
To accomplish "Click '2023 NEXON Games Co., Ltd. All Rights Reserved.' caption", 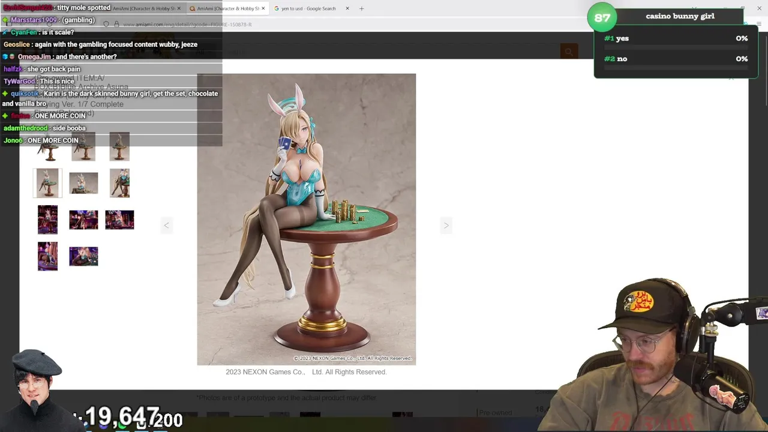I will coord(306,372).
